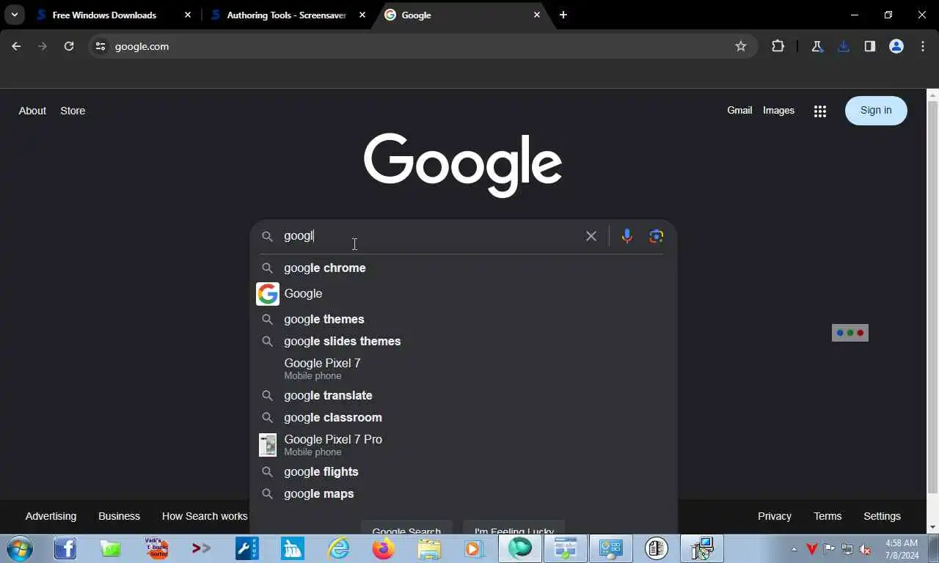Select the Google Pixel 7 Pro suggestion
Screen dimensions: 939x563
463,445
